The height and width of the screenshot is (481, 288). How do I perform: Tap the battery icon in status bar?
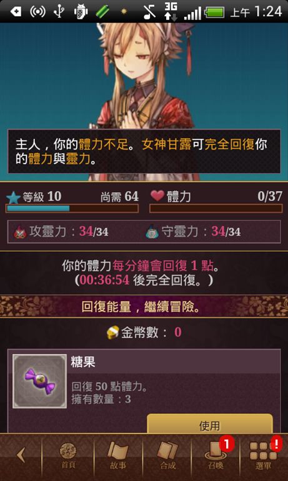pyautogui.click(x=215, y=13)
